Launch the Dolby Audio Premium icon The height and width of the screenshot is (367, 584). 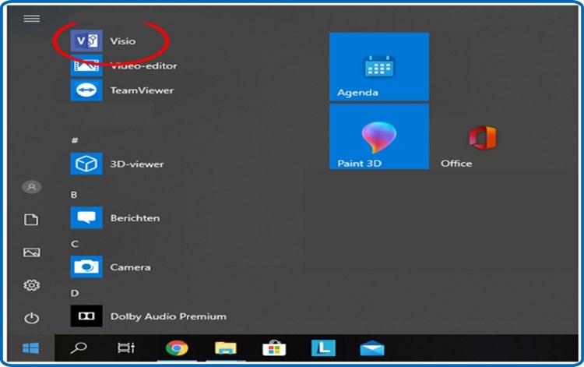point(86,316)
